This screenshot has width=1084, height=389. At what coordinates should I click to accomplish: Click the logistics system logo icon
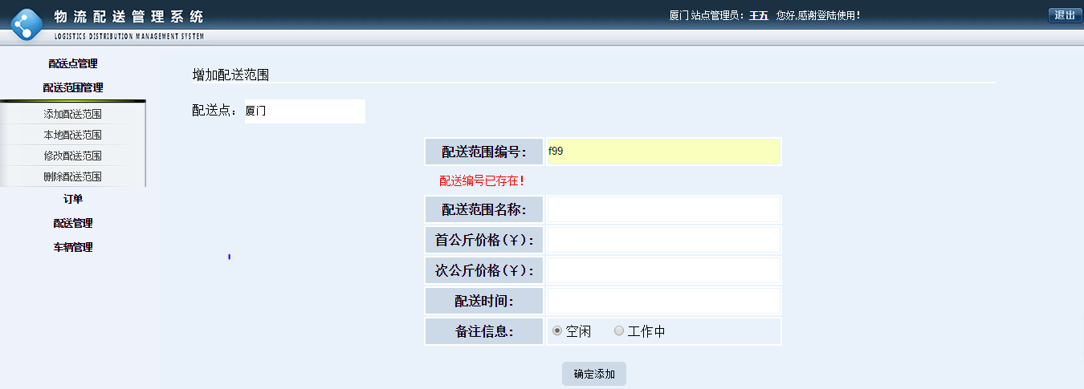point(26,24)
